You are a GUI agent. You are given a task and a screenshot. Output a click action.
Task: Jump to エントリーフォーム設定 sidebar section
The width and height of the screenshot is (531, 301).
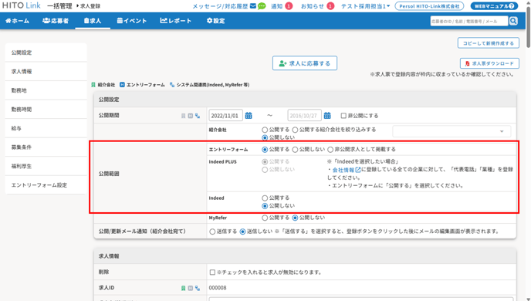coord(46,185)
